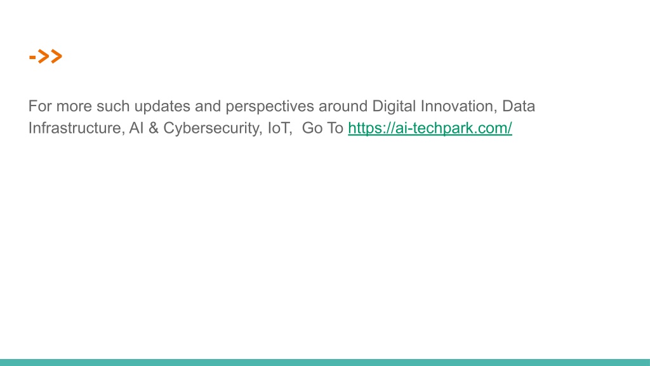Click the words "Go To" before the link

322,128
